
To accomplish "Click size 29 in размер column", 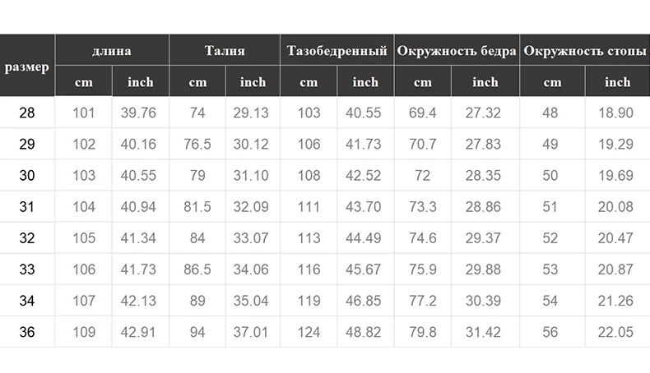I will (x=27, y=144).
